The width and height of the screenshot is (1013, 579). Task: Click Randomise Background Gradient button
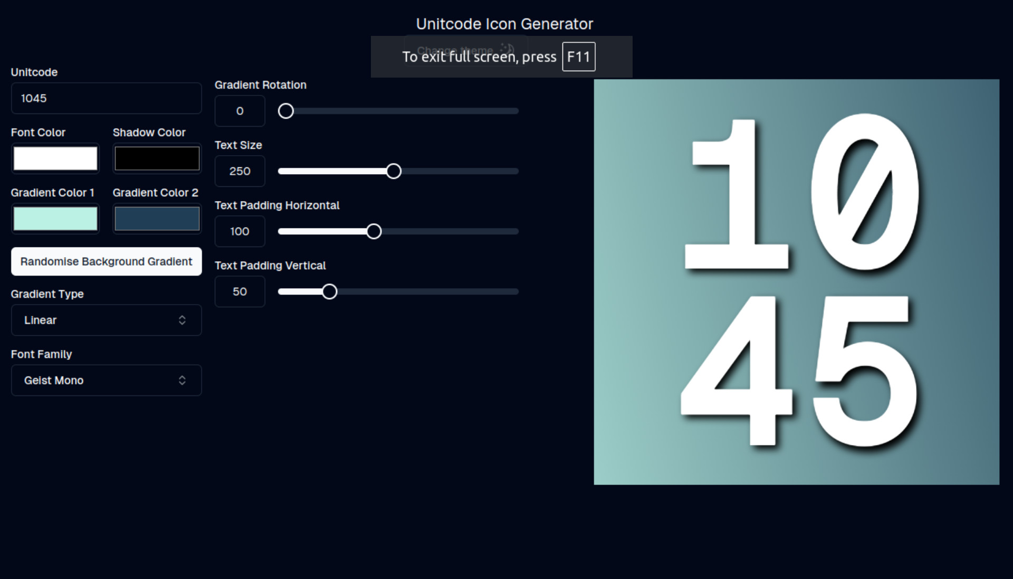[106, 261]
